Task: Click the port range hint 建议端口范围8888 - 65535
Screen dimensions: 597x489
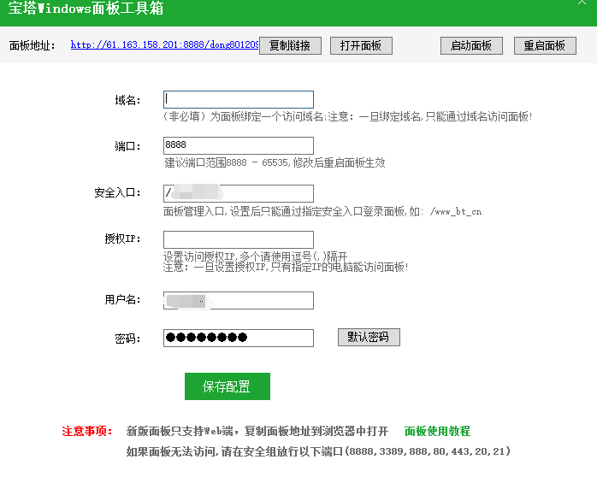Action: [275, 163]
